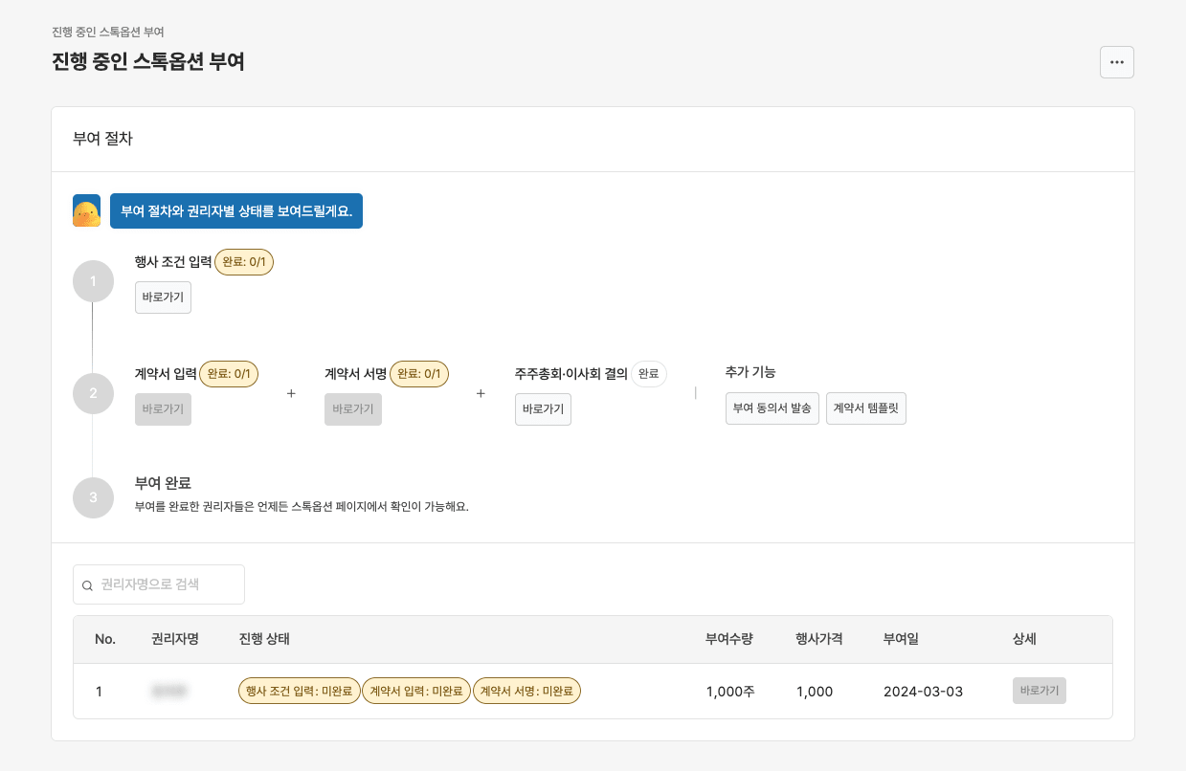The height and width of the screenshot is (771, 1186).
Task: Click step 2 circle indicator
Action: [x=93, y=392]
